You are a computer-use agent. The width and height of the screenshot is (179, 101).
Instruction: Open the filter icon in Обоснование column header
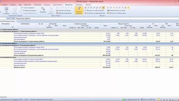(x=13, y=27)
